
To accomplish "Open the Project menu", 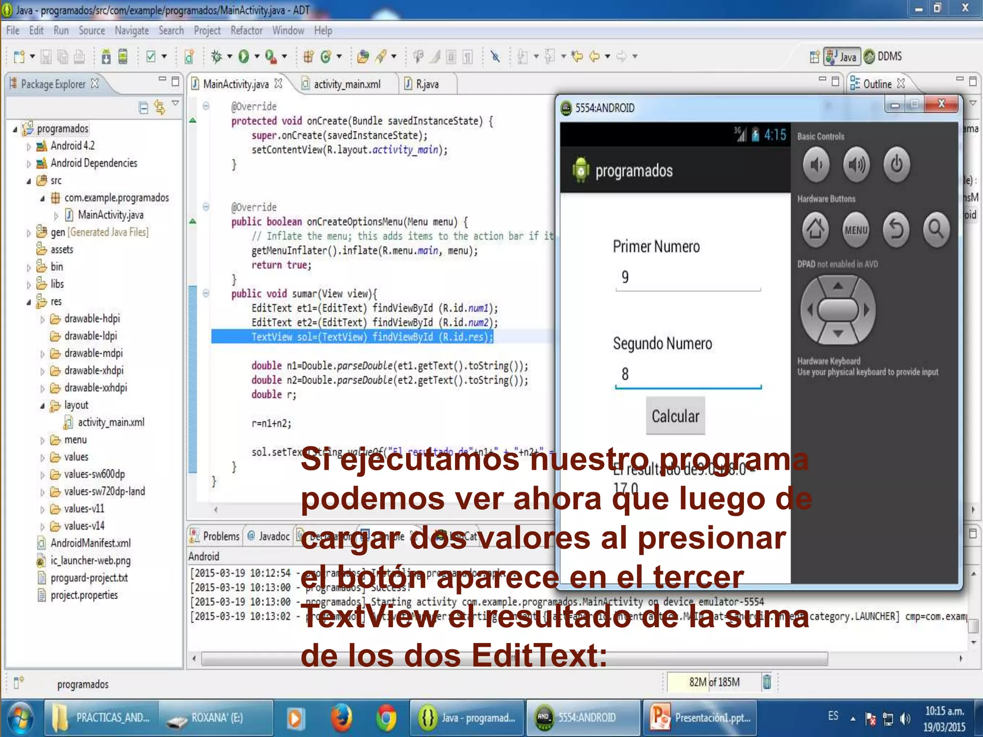I will 207,31.
